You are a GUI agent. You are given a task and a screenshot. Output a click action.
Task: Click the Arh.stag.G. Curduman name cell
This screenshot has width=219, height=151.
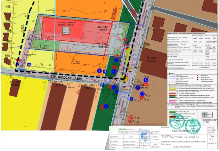(131, 148)
